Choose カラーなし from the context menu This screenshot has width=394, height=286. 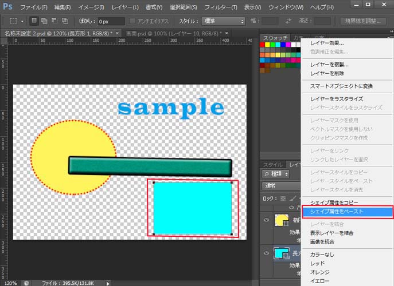point(348,255)
